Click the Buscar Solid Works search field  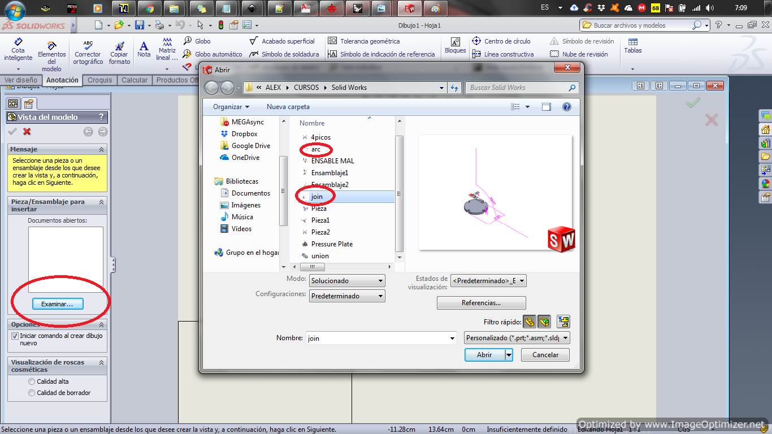click(522, 88)
